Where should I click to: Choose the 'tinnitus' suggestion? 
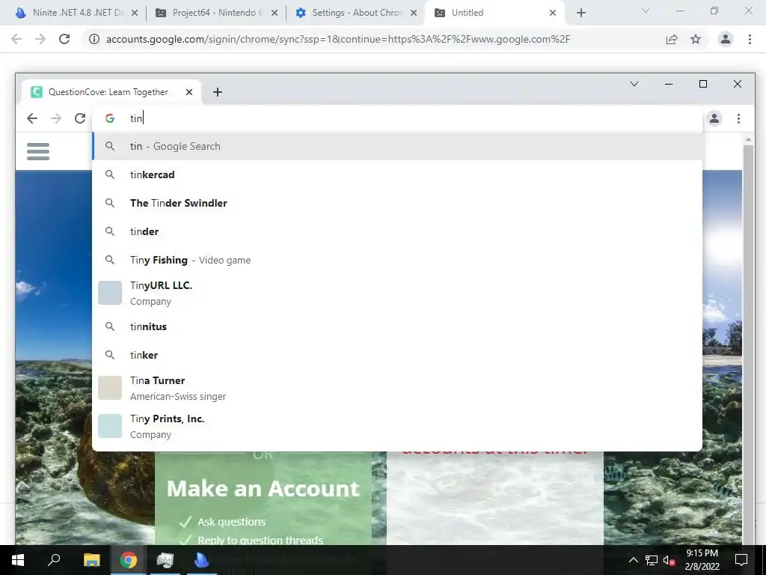coord(397,326)
